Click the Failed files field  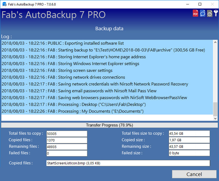click(x=67, y=153)
